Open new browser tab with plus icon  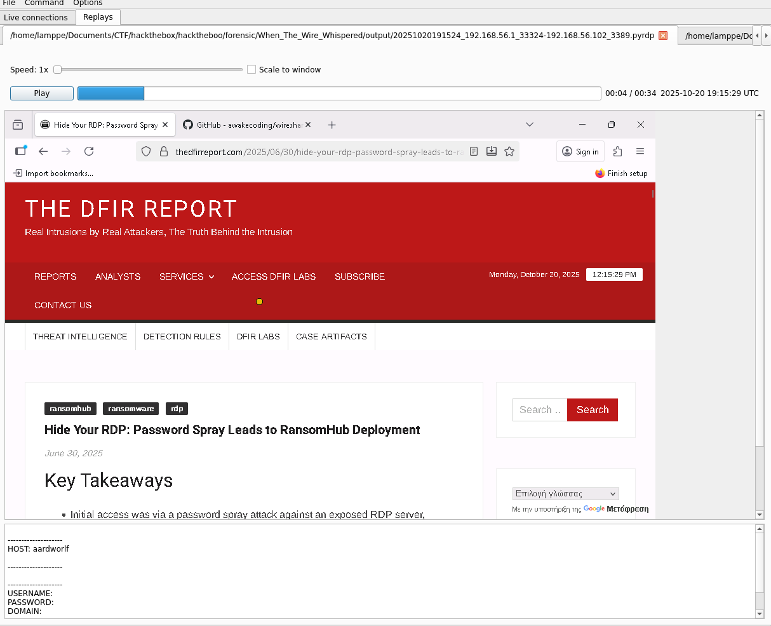[x=332, y=125]
